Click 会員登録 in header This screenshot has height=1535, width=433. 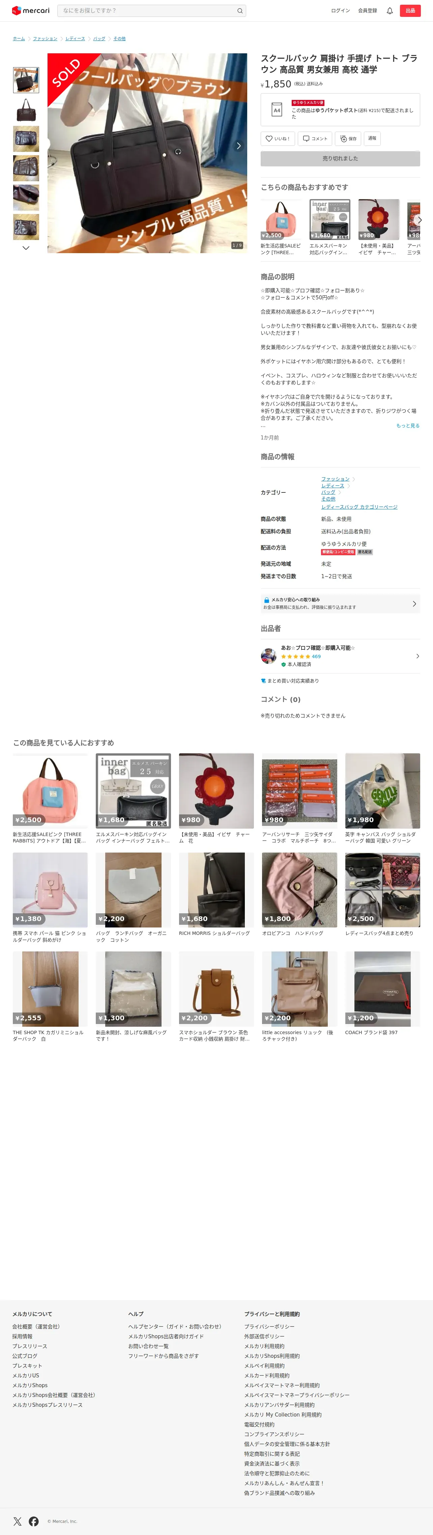pyautogui.click(x=368, y=11)
